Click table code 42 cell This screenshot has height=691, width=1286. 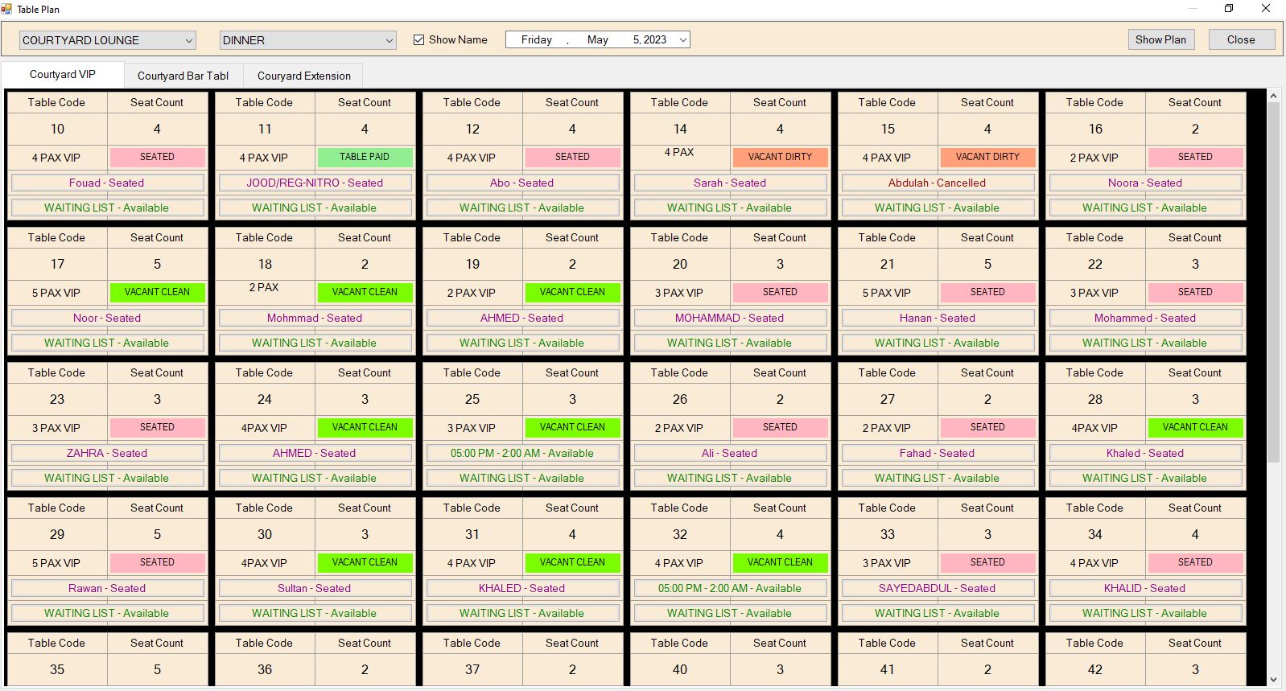1095,669
